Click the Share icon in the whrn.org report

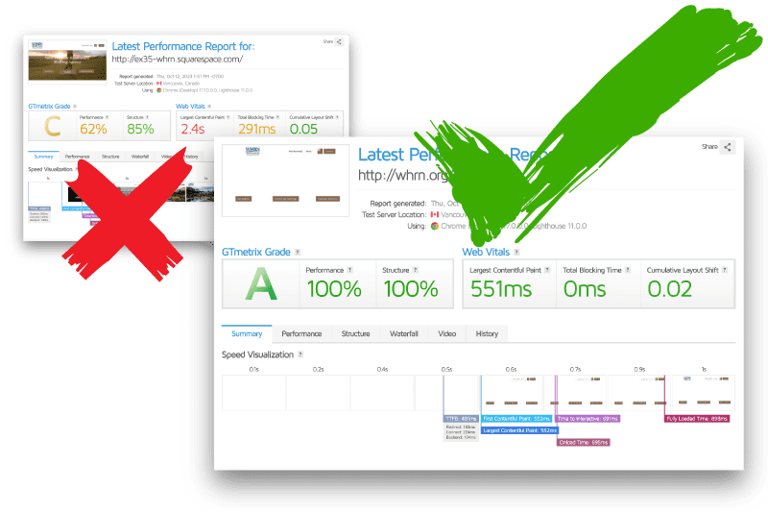coord(728,147)
